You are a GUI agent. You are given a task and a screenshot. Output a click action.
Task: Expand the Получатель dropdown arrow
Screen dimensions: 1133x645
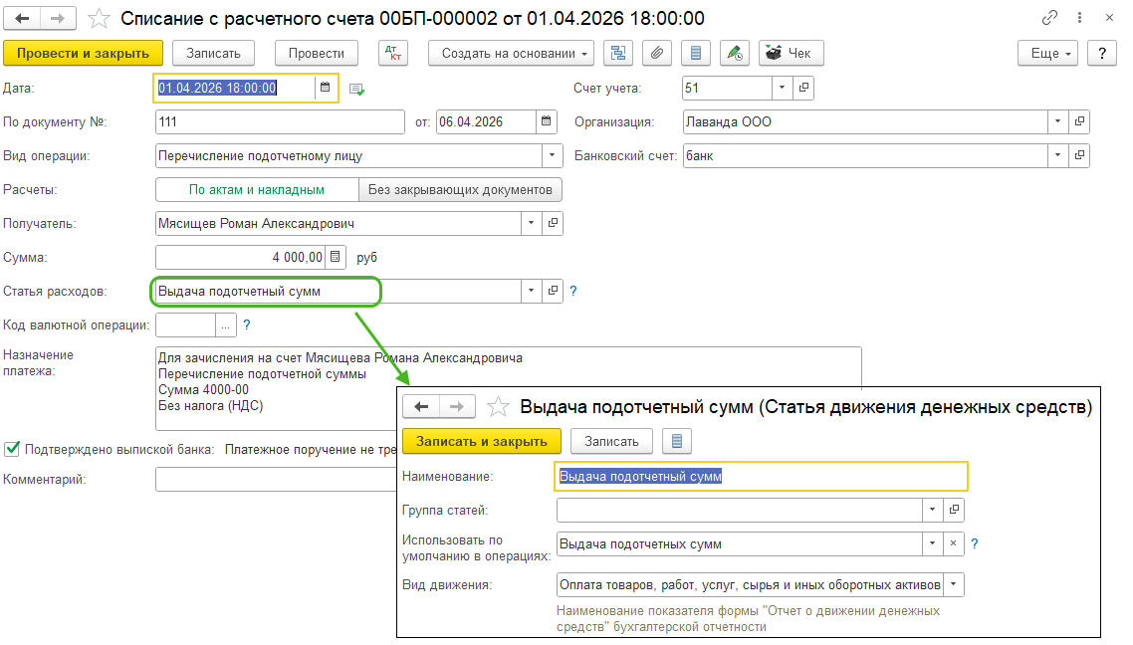pos(531,223)
